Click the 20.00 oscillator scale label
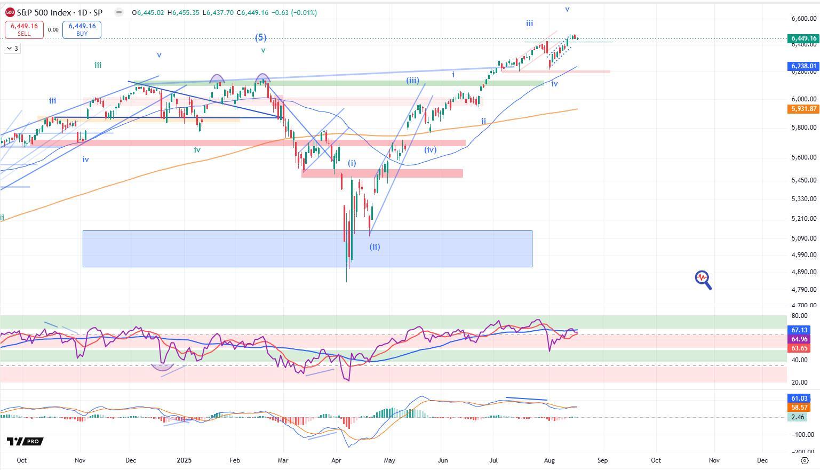The height and width of the screenshot is (470, 820). point(800,383)
